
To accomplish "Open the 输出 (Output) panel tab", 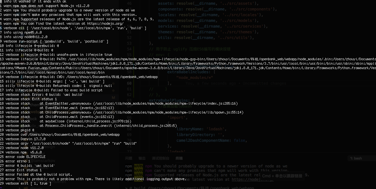I will click(x=141, y=158).
